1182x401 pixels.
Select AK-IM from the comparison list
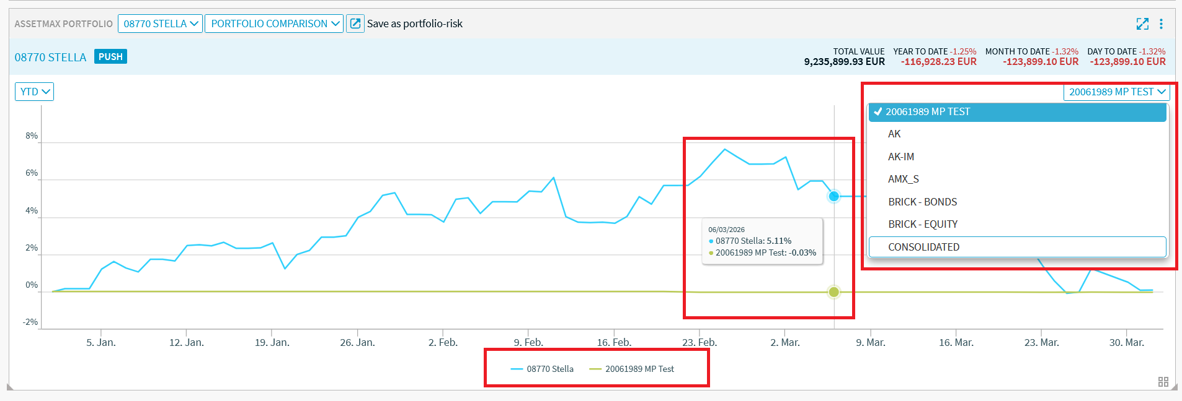click(901, 157)
